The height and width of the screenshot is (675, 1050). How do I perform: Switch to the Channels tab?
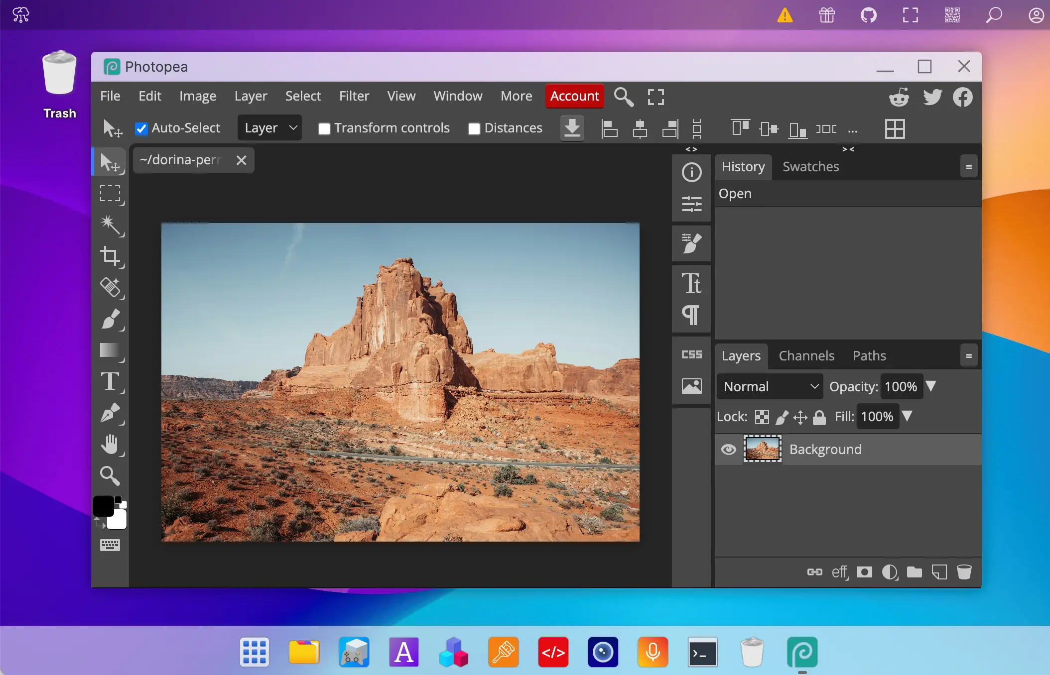806,355
